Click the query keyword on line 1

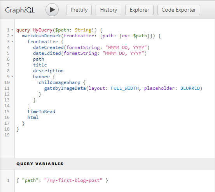(x=23, y=30)
